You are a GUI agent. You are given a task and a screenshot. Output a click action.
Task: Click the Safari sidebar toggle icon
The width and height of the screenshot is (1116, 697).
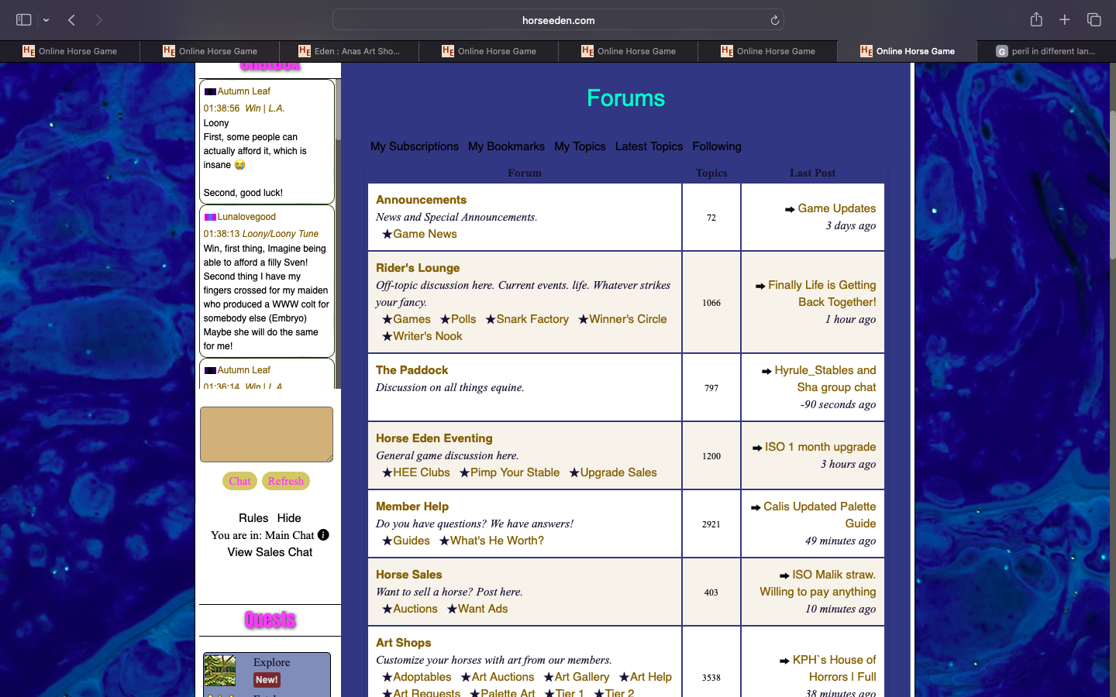23,20
